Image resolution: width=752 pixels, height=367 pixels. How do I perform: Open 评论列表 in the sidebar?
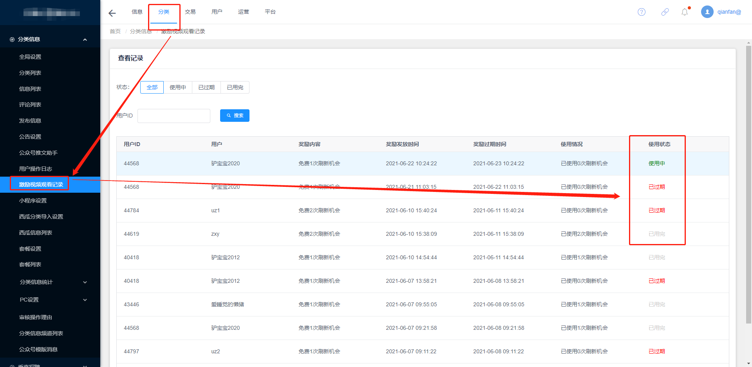tap(30, 105)
